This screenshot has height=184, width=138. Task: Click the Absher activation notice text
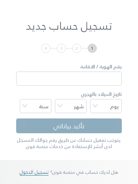coord(69,143)
